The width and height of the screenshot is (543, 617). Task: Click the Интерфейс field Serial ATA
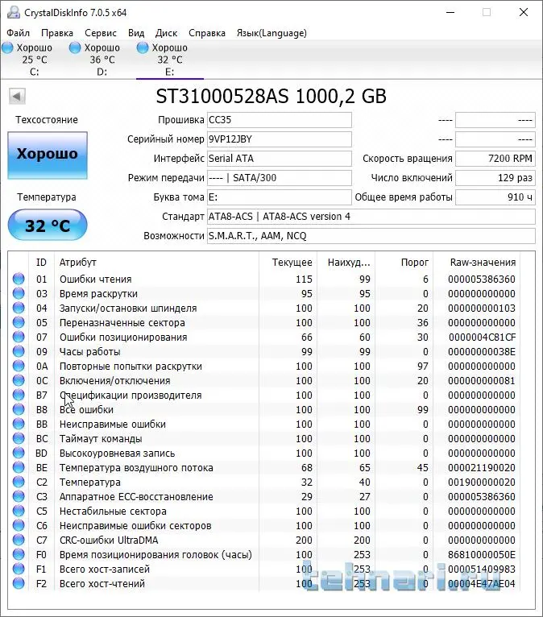click(x=280, y=159)
